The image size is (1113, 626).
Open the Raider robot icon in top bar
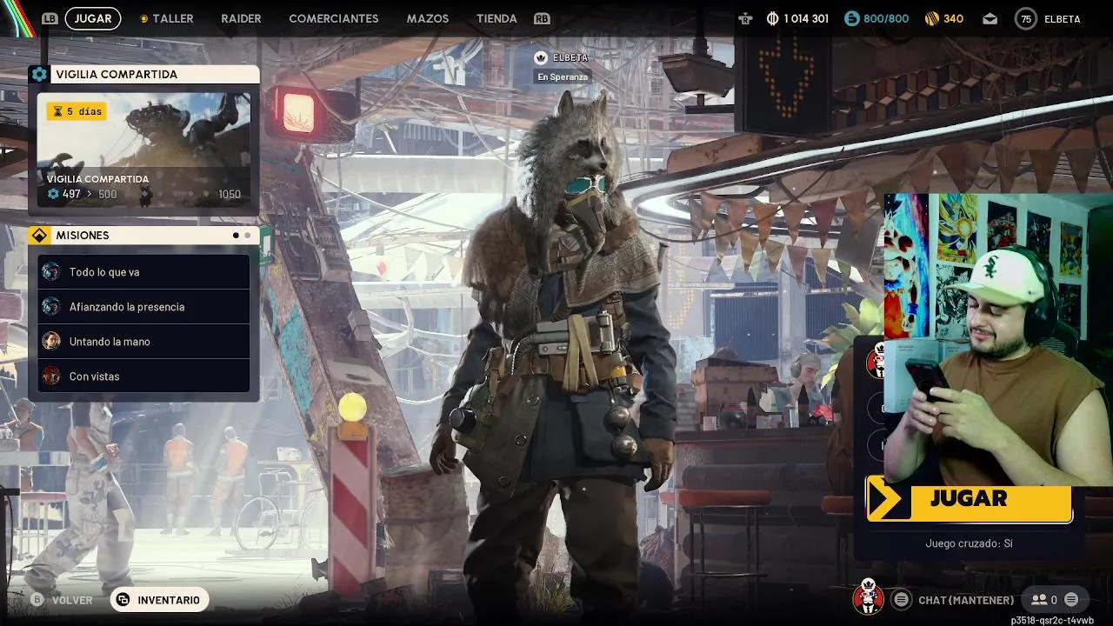click(745, 18)
